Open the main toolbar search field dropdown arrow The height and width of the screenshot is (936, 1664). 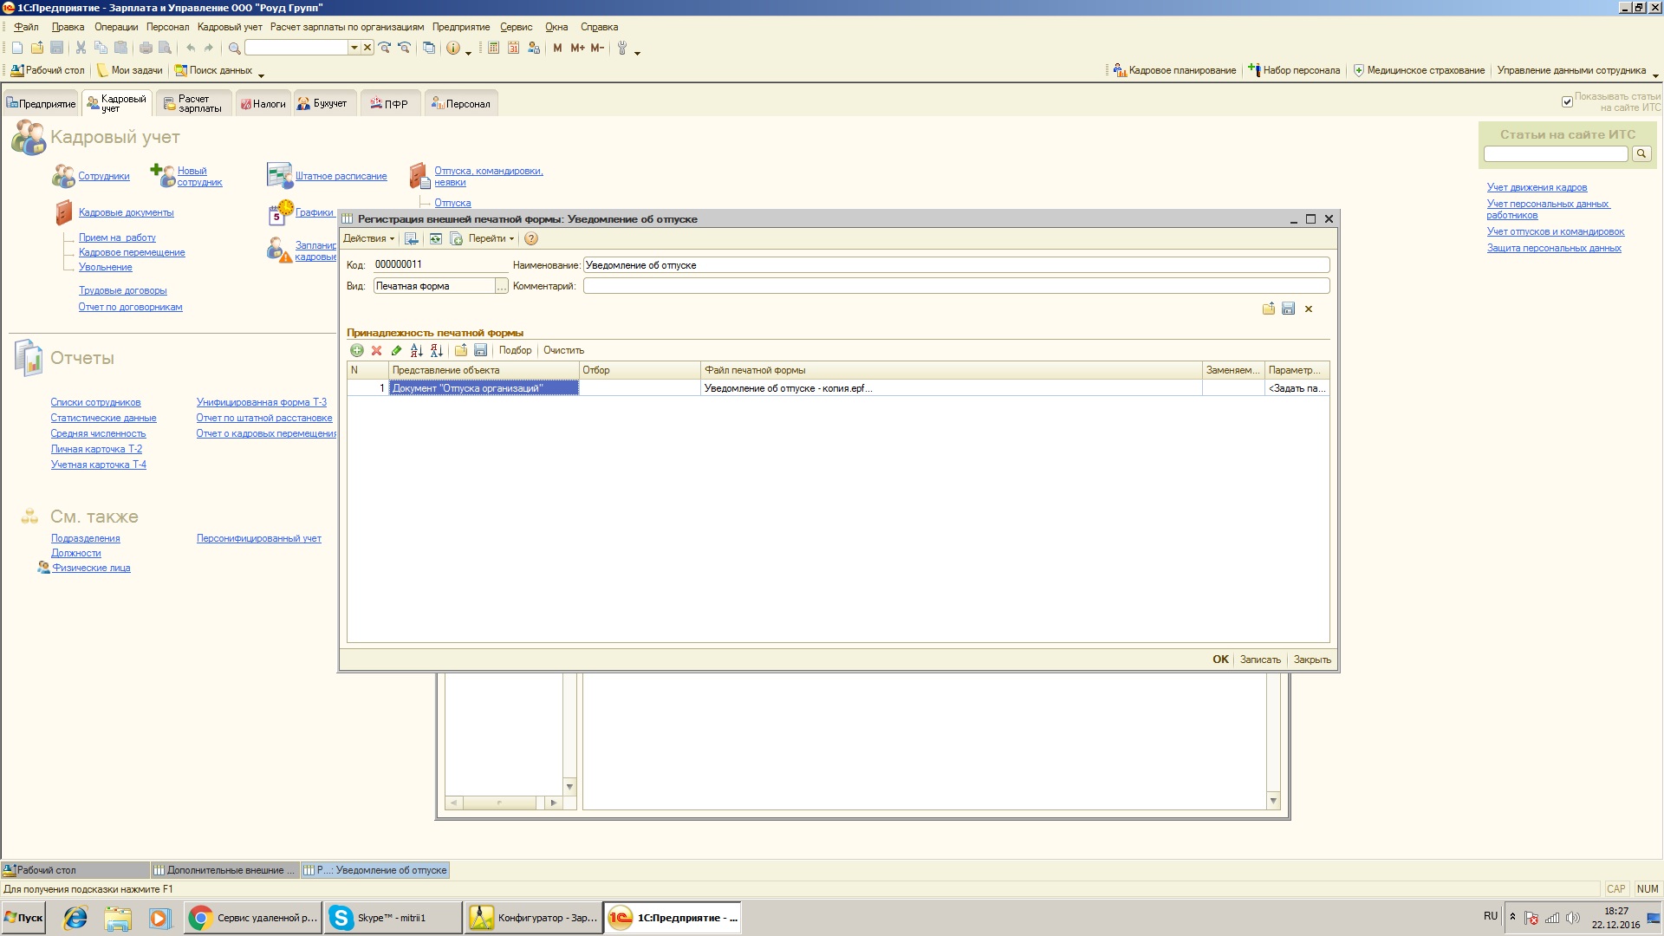click(354, 48)
